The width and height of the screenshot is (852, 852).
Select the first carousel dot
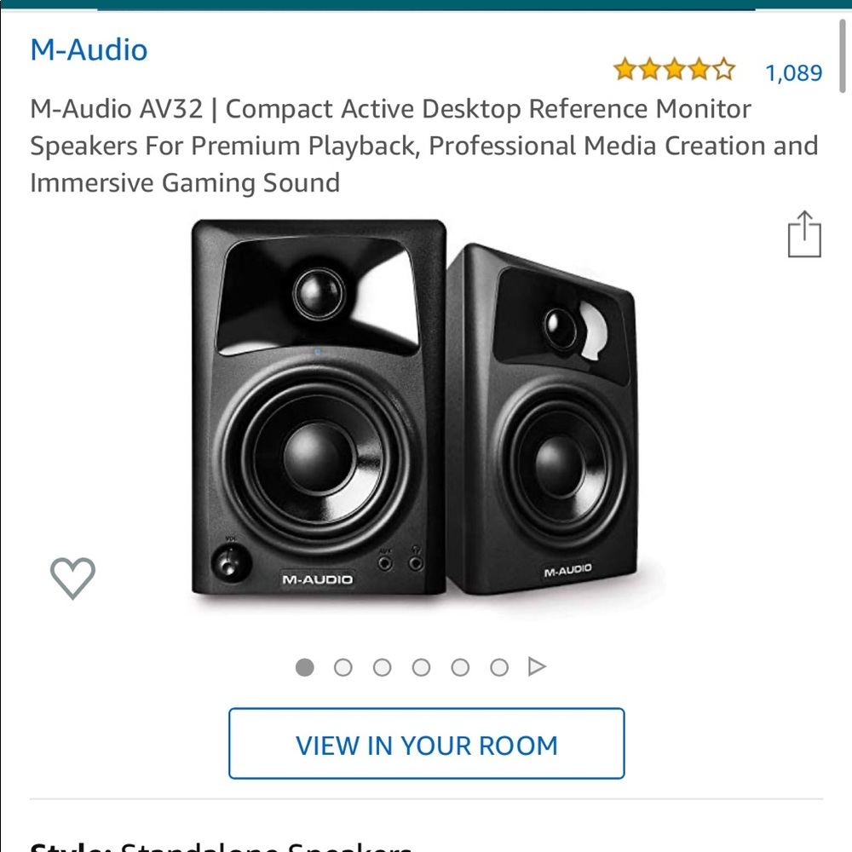[305, 668]
